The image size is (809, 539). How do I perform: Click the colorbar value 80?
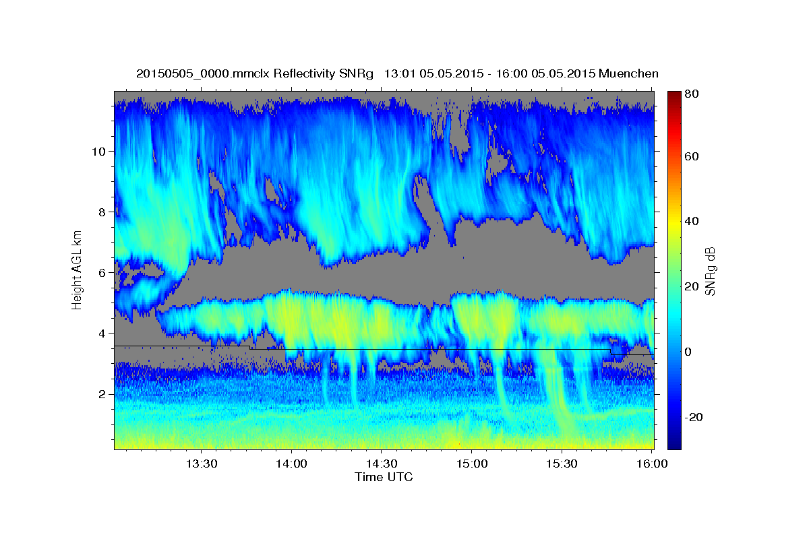click(x=692, y=94)
